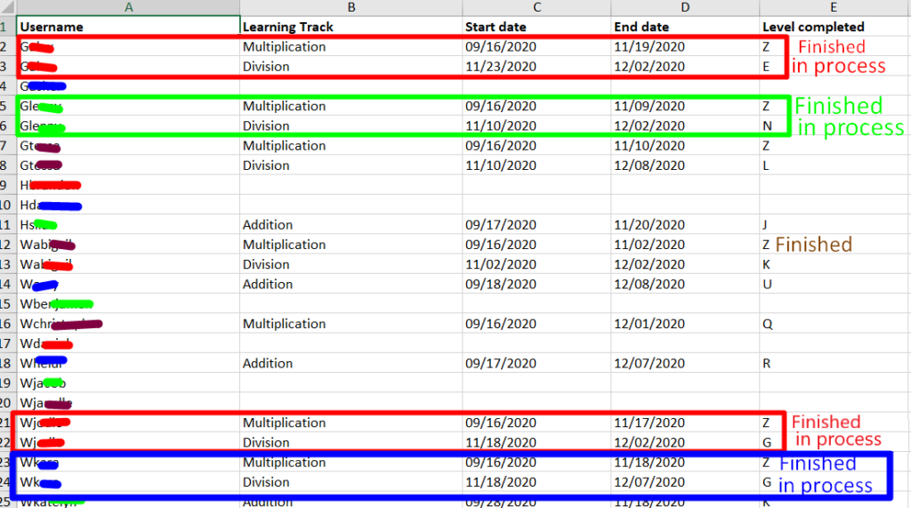Viewport: 911px width, 508px height.
Task: Click 12/08/2020 end date in row 14
Action: pyautogui.click(x=685, y=284)
